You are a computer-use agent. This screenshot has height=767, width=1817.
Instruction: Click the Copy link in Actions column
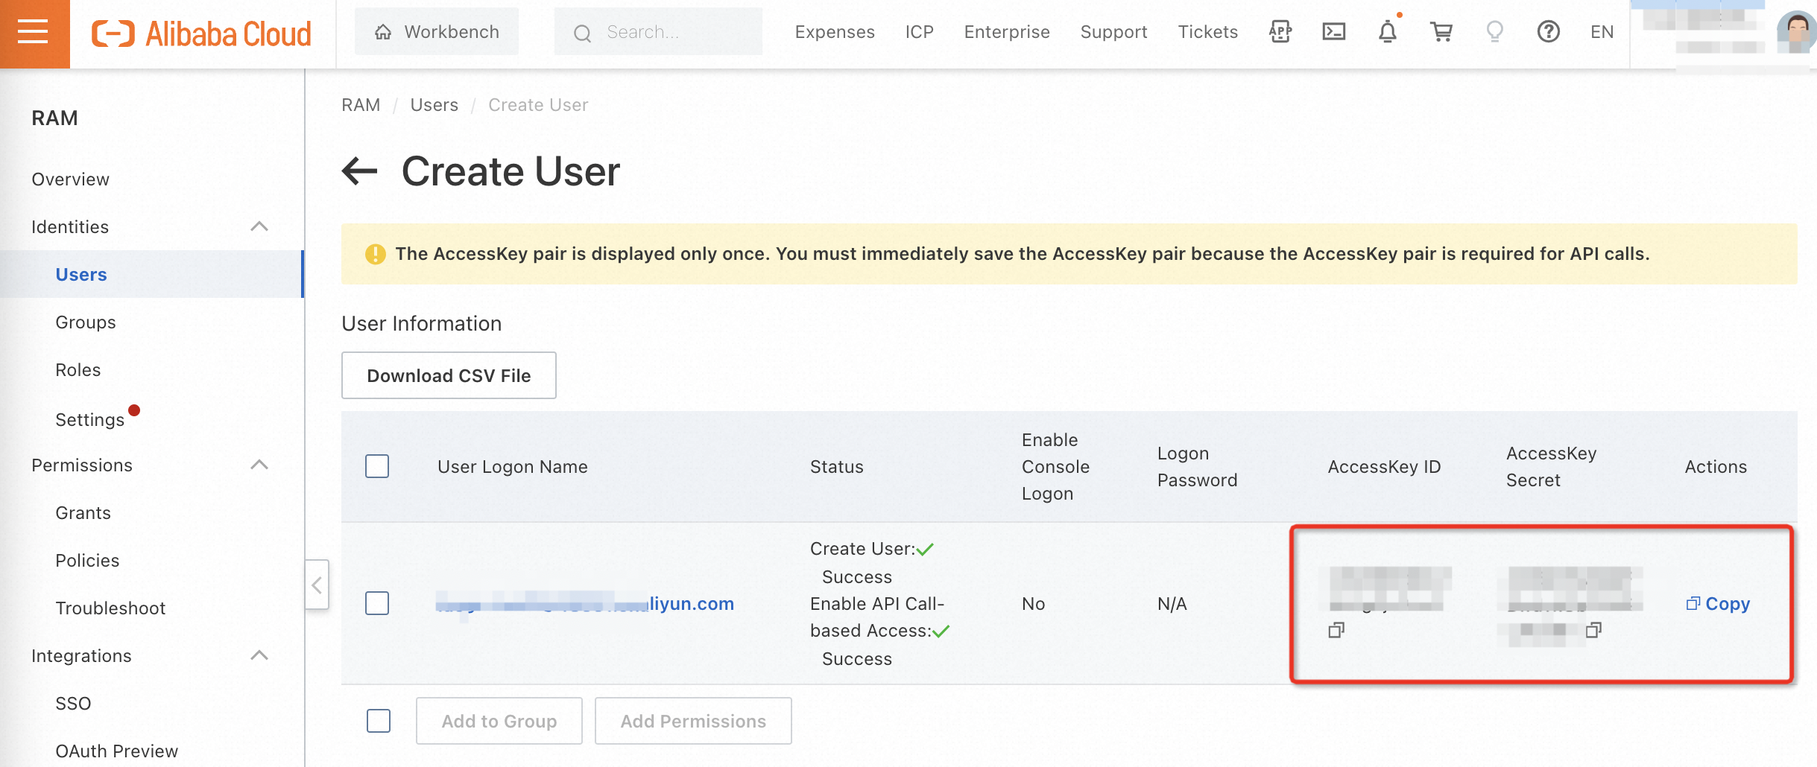[x=1718, y=604]
